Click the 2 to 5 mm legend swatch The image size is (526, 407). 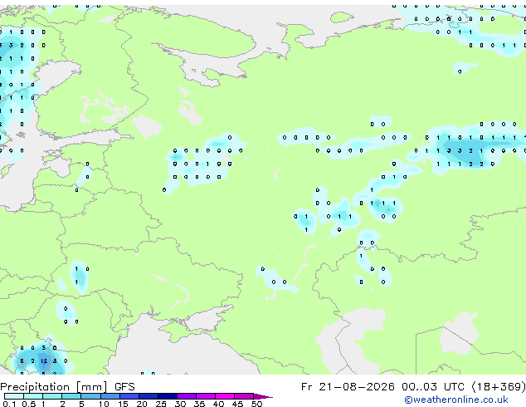coord(71,396)
